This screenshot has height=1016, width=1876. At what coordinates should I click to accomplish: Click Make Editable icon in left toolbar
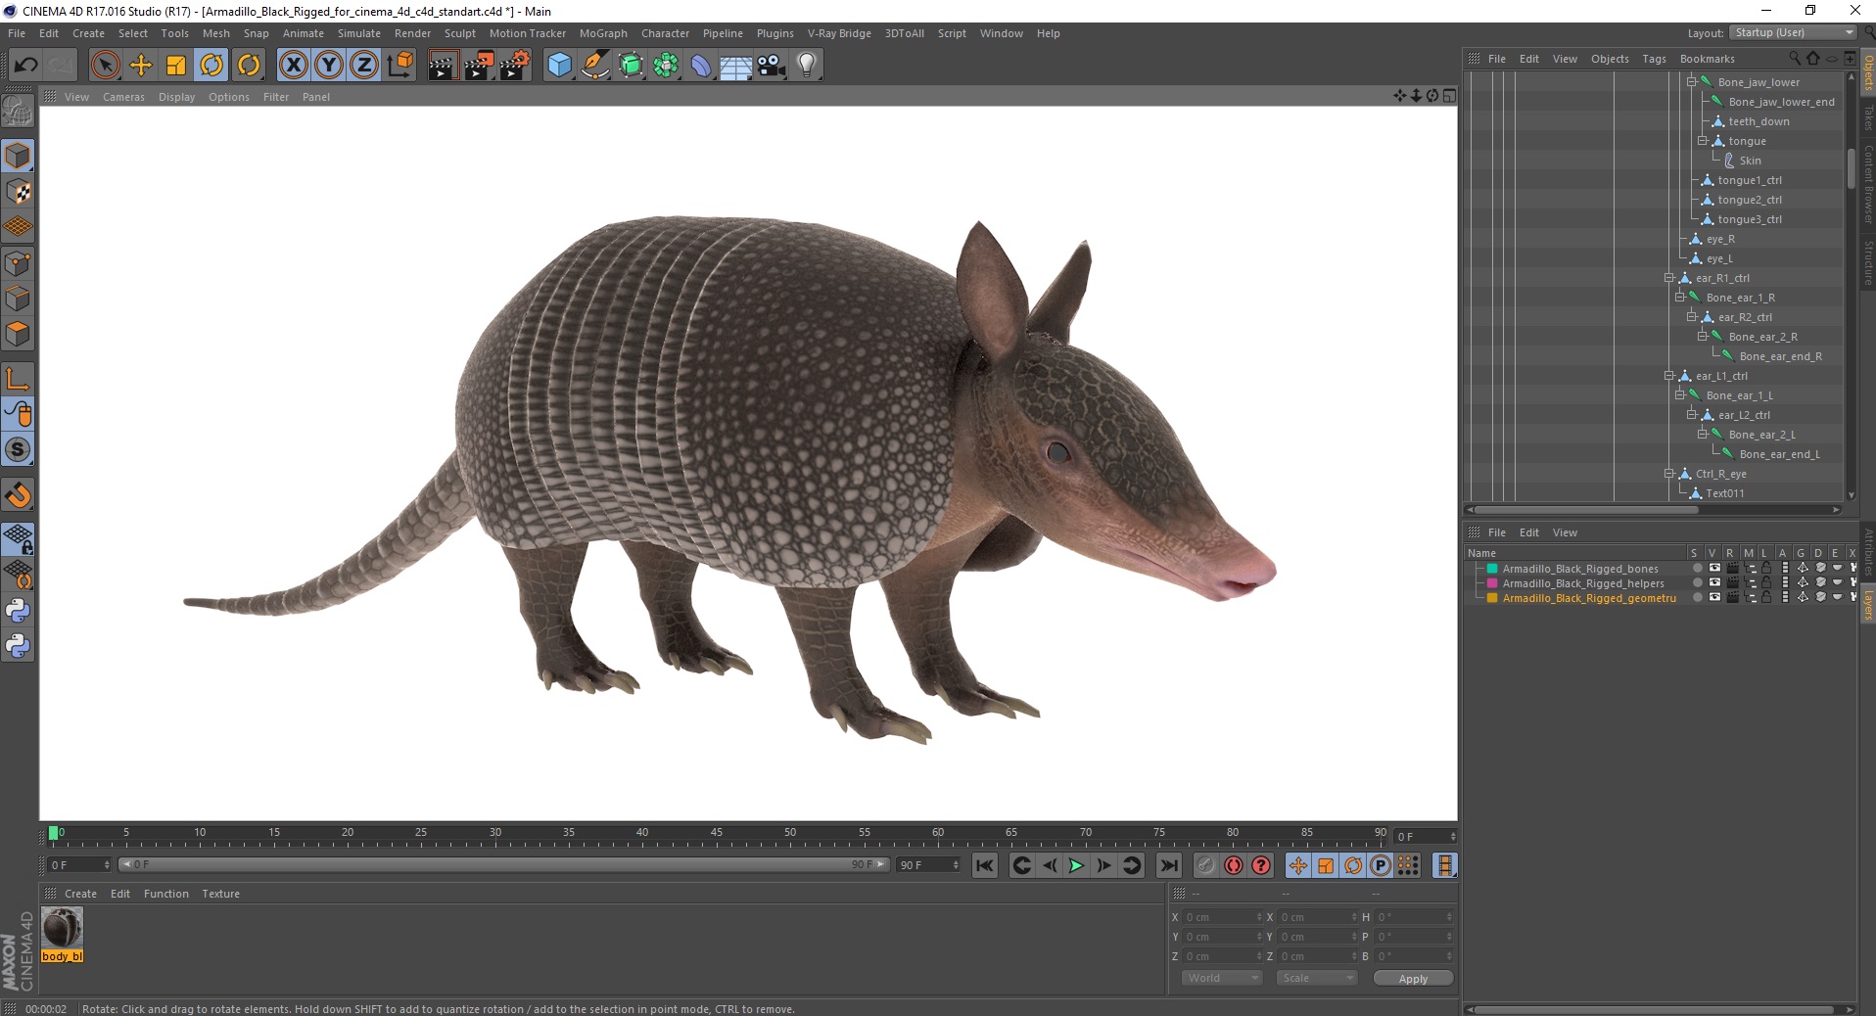click(18, 112)
